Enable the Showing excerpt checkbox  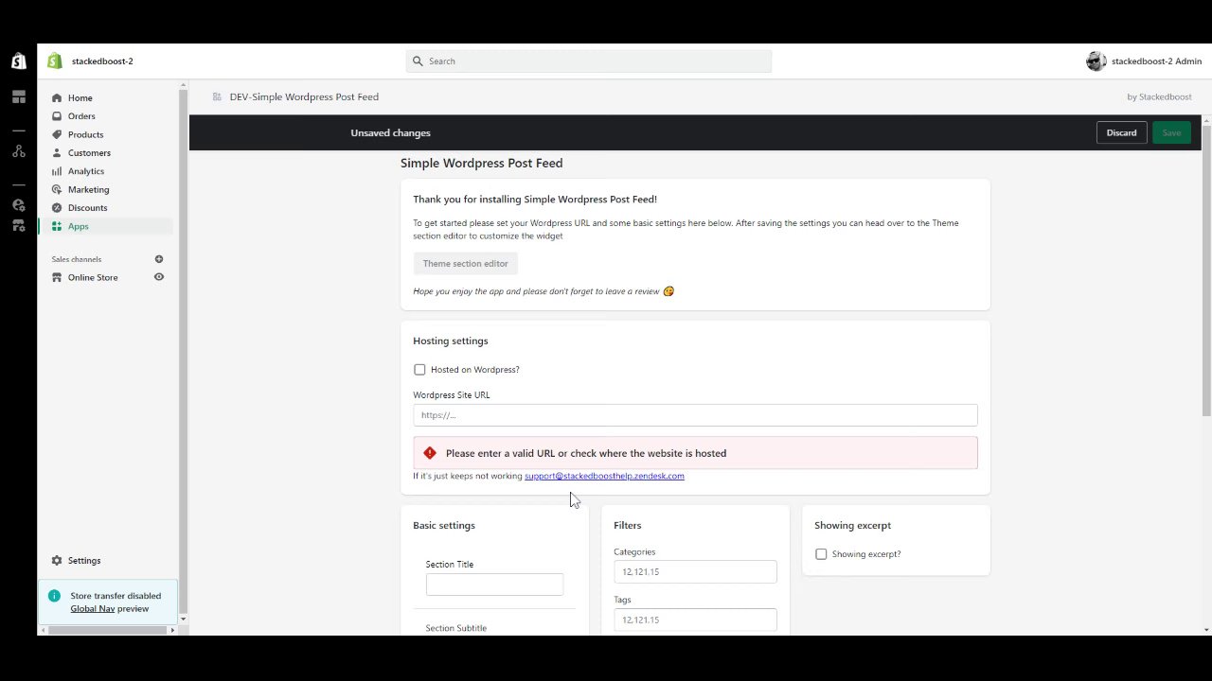click(x=821, y=554)
